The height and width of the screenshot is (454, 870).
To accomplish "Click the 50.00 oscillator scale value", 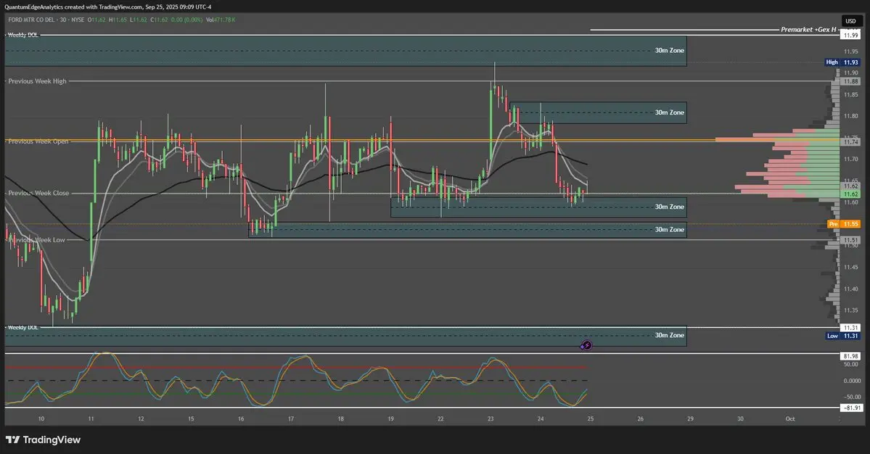I will coord(850,364).
